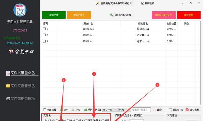
Task: Check the checkbox for row 2 素材2.txt
Action: pos(44,35)
